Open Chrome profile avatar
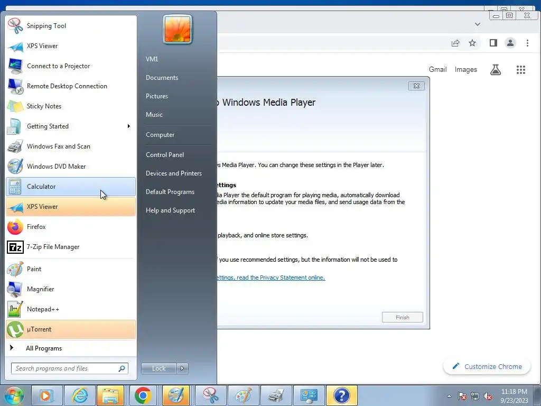The height and width of the screenshot is (406, 541). (510, 43)
